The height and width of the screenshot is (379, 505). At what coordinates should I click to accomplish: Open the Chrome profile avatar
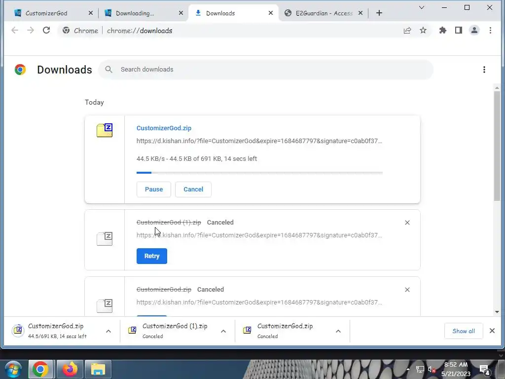coord(474,30)
